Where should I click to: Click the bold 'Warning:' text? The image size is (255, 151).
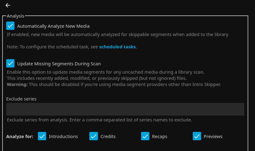tap(17, 84)
